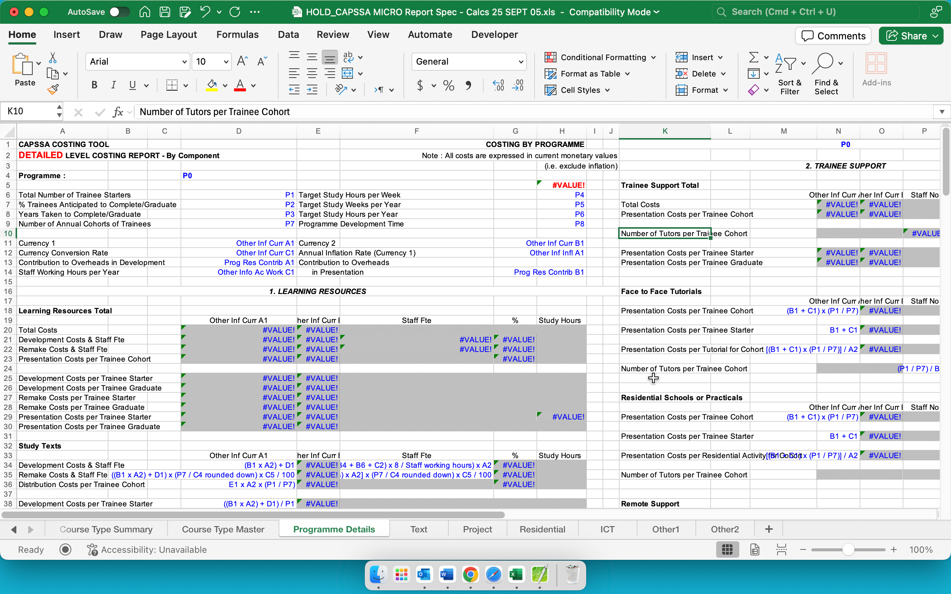This screenshot has width=951, height=594.
Task: Click the Insert Function fx icon
Action: coord(117,112)
